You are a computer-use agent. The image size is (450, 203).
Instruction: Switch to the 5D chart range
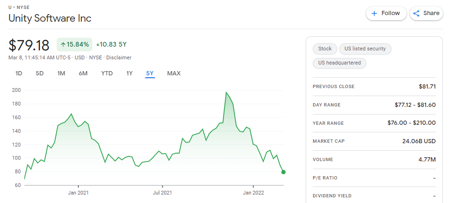pyautogui.click(x=40, y=73)
